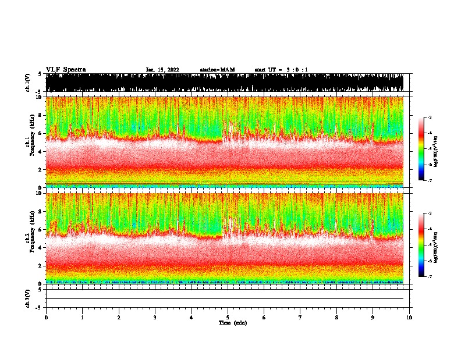
Task: Click the "-6" label on lower color bar
Action: 430,261
